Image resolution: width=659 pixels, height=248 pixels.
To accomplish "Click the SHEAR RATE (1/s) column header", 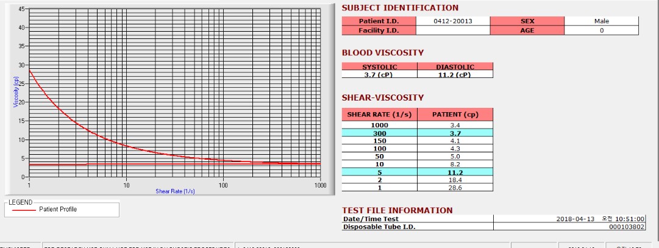I will pos(380,115).
